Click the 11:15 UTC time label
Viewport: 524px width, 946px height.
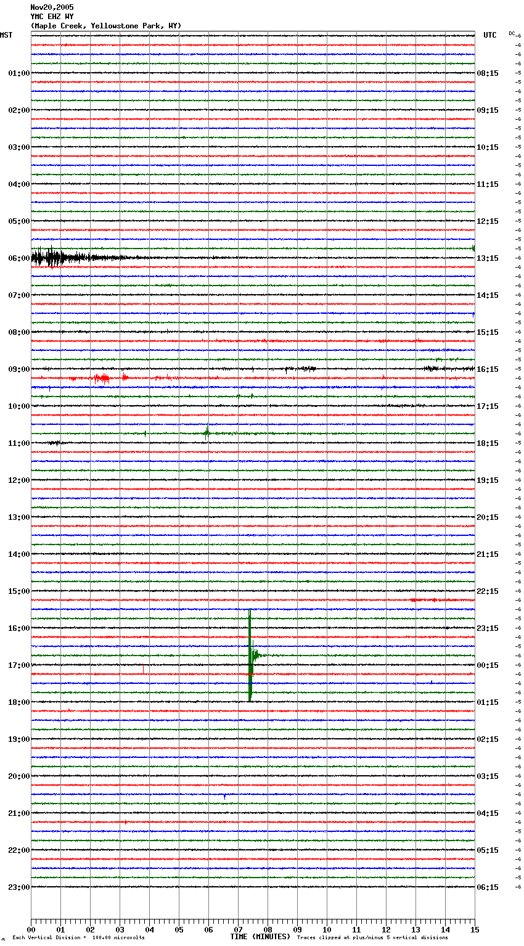coord(488,184)
